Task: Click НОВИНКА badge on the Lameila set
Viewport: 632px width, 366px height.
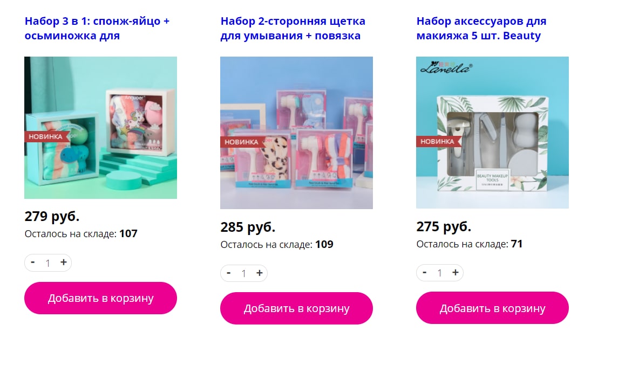Action: pos(438,141)
